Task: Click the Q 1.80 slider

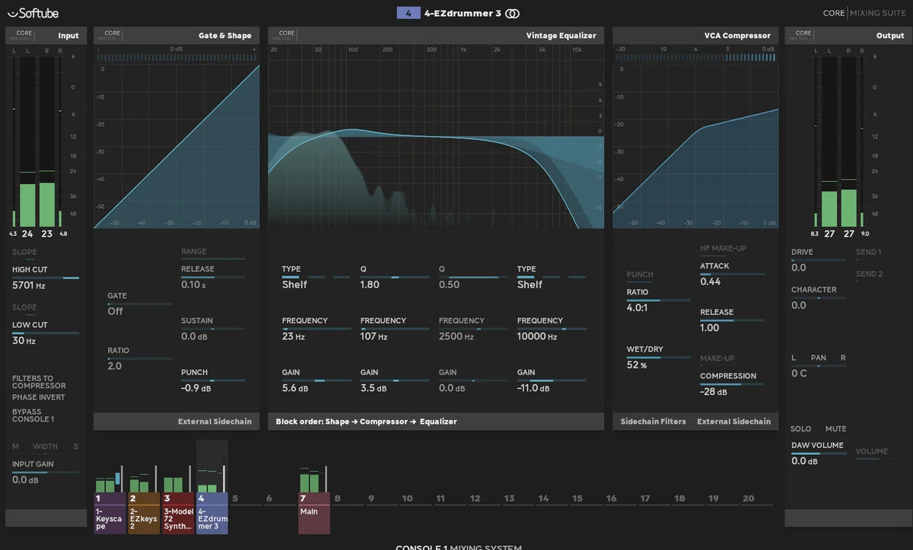Action: pos(395,277)
